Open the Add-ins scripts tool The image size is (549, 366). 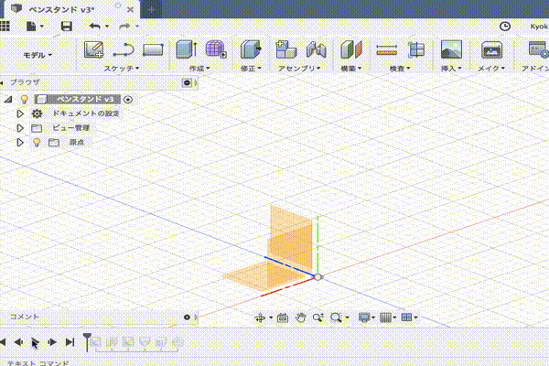[x=539, y=49]
